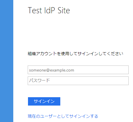Click the word 'Site' in page title
Viewport: 133px width, 122px height.
[x=64, y=10]
